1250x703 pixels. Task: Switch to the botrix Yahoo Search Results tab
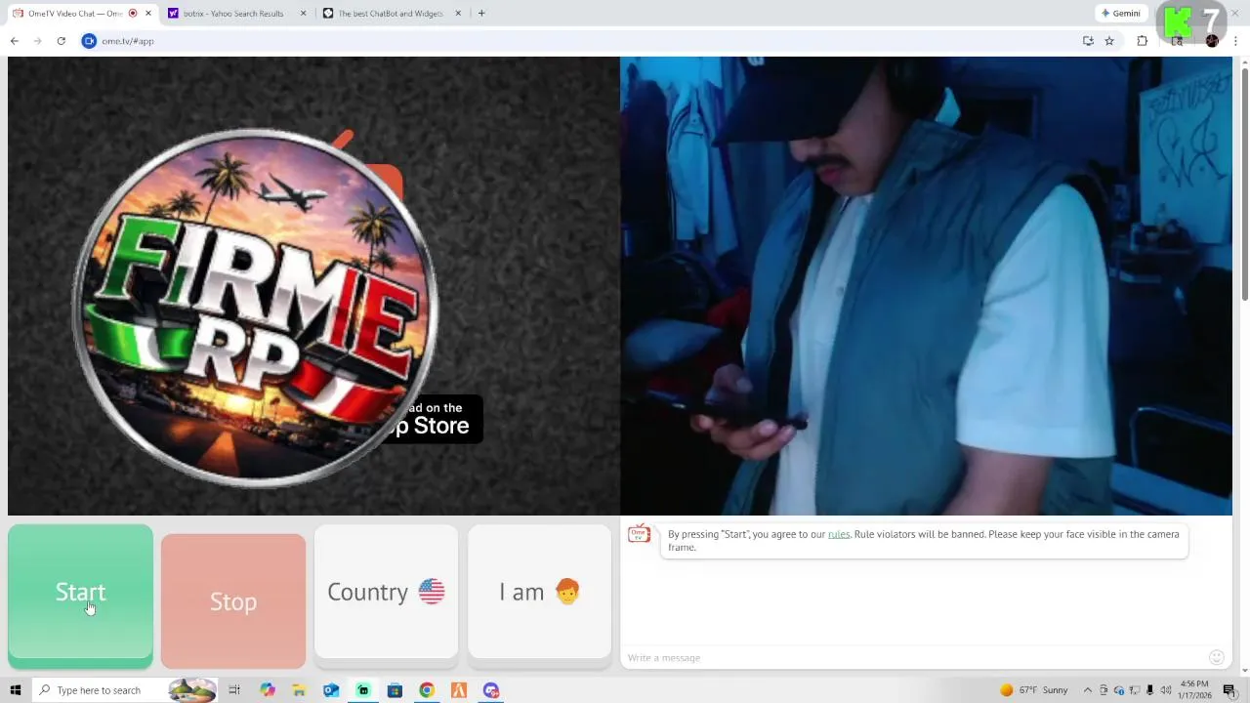pos(234,14)
